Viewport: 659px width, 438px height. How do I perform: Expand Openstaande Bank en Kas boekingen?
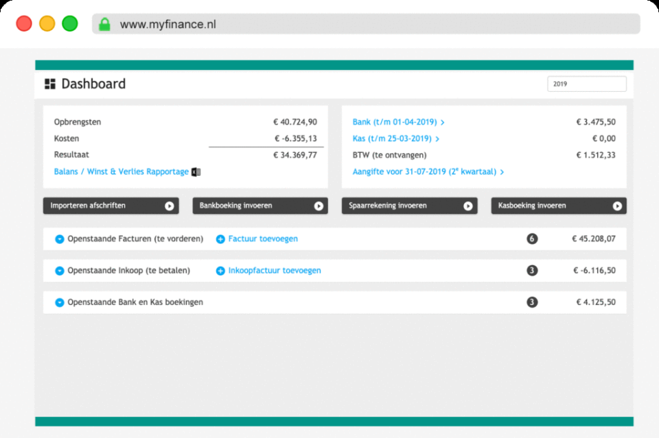click(x=59, y=302)
